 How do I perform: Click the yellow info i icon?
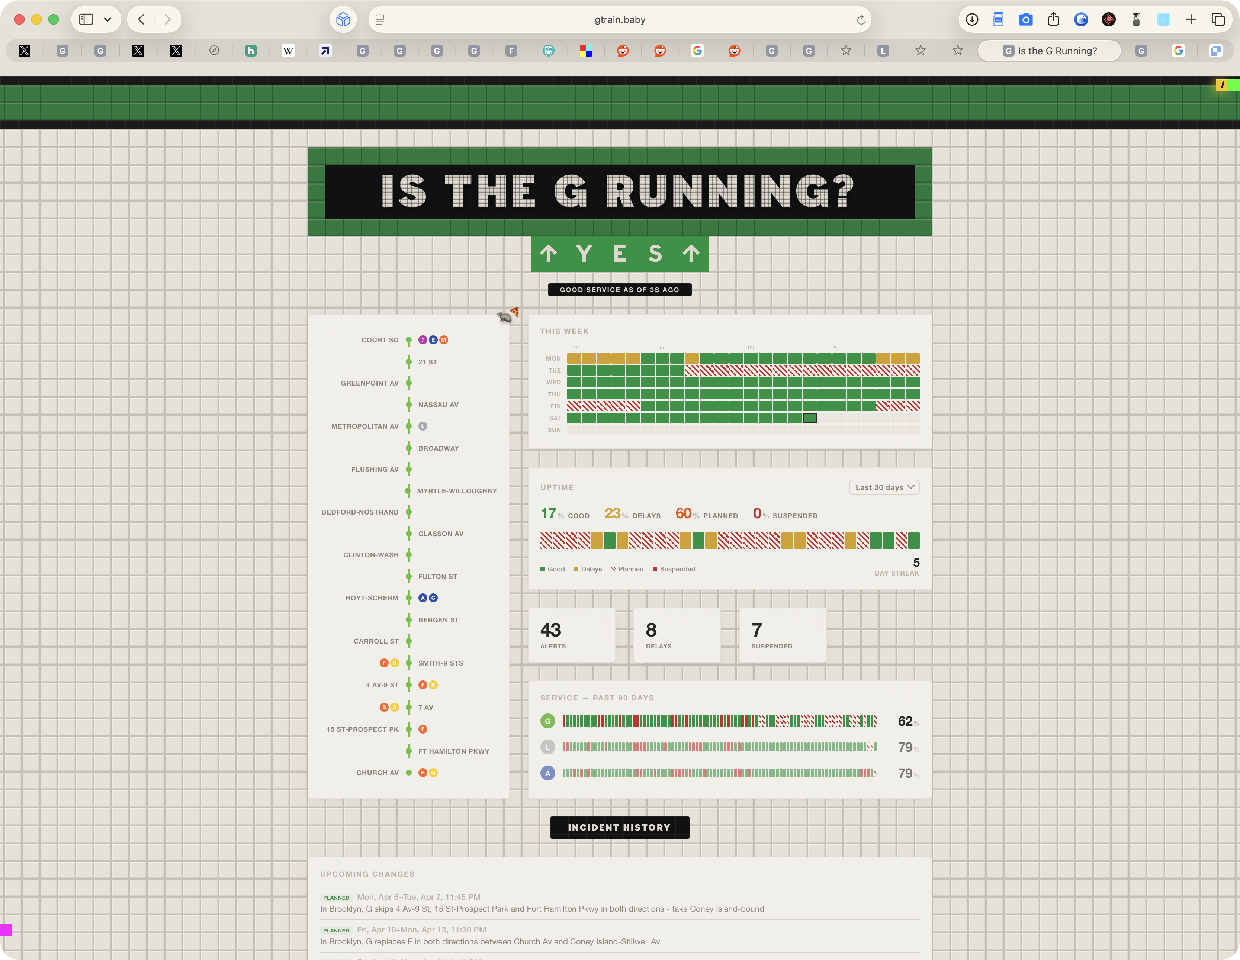tap(1222, 85)
